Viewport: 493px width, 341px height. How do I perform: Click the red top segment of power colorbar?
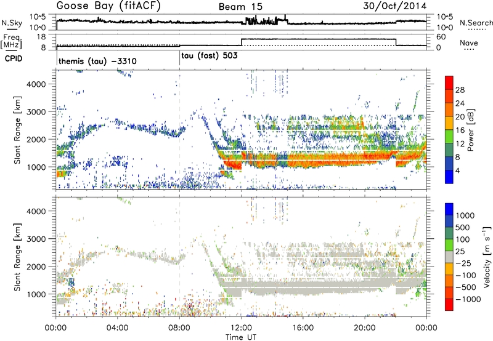449,82
